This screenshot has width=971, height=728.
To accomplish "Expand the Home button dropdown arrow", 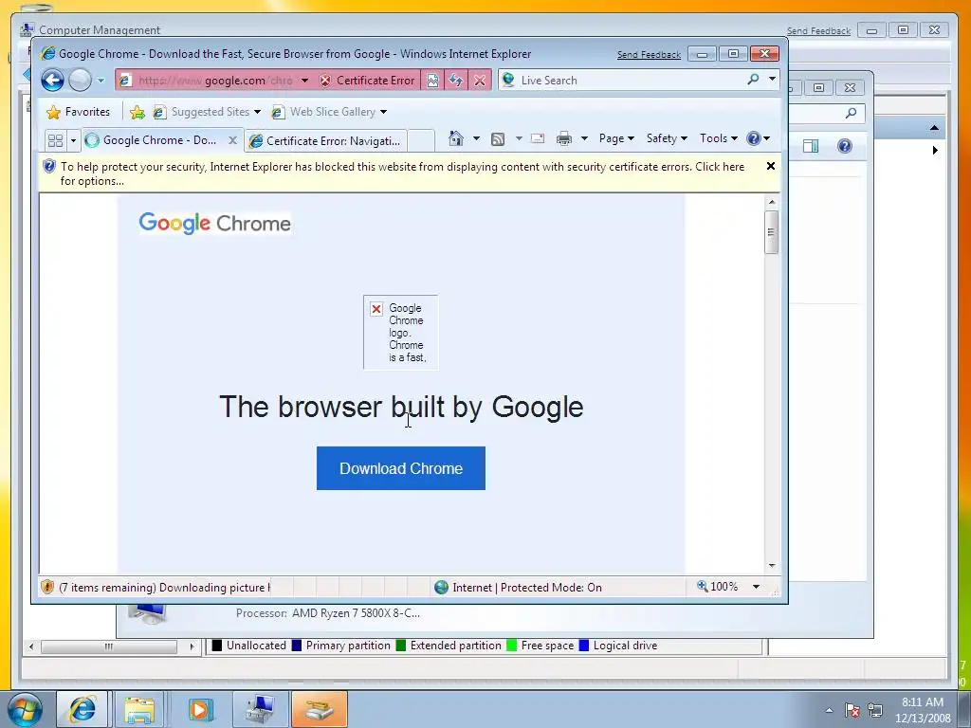I will (476, 138).
